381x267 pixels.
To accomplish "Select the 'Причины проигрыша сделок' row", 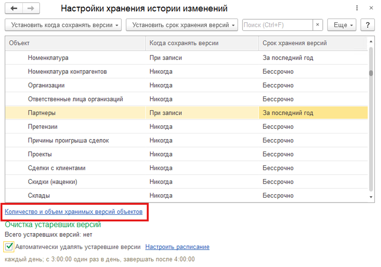I will tap(187, 140).
